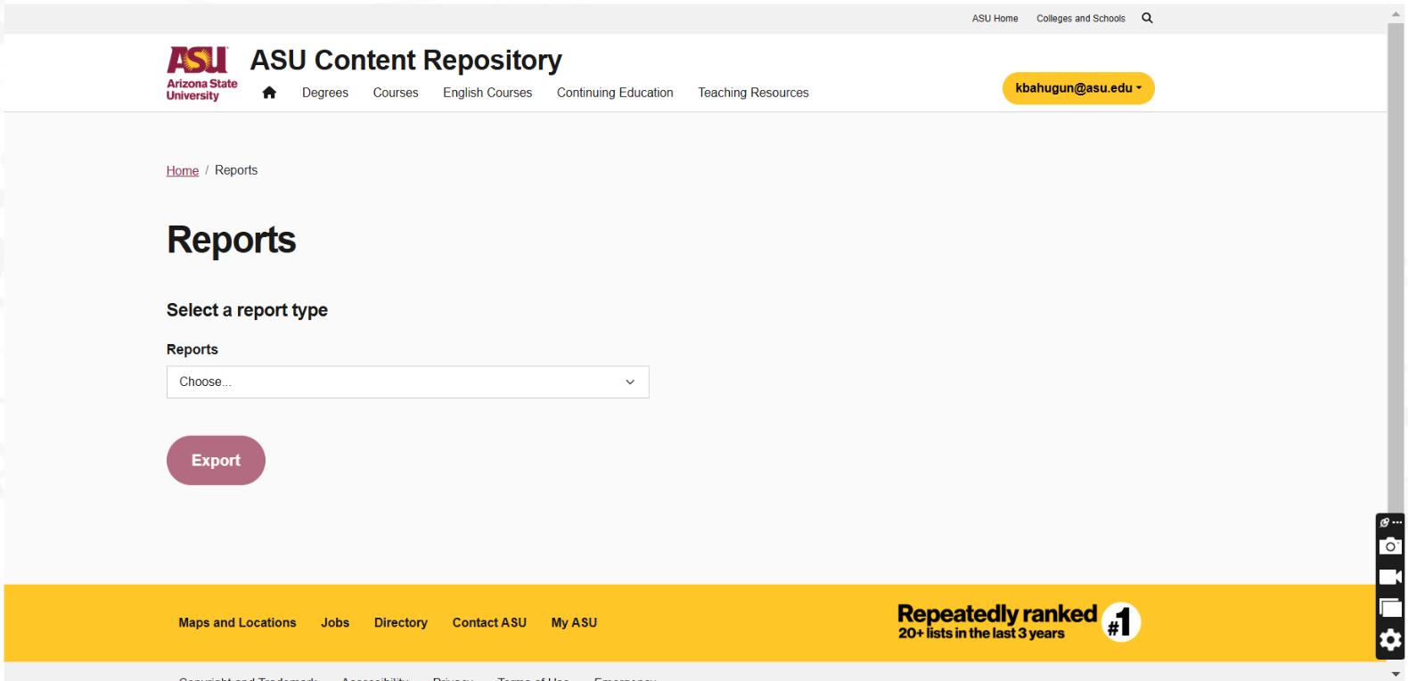Open the Continuing Education menu

tap(615, 93)
